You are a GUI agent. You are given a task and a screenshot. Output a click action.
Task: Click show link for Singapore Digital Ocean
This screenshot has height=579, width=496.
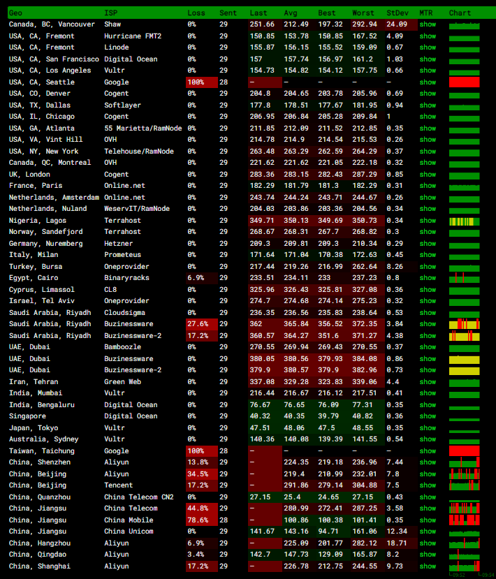coord(428,416)
